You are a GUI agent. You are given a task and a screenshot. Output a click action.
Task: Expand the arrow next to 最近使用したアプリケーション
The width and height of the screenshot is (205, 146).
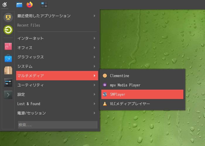click(x=95, y=16)
